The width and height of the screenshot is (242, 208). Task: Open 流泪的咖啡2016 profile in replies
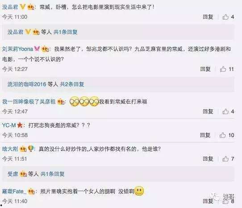(27, 84)
